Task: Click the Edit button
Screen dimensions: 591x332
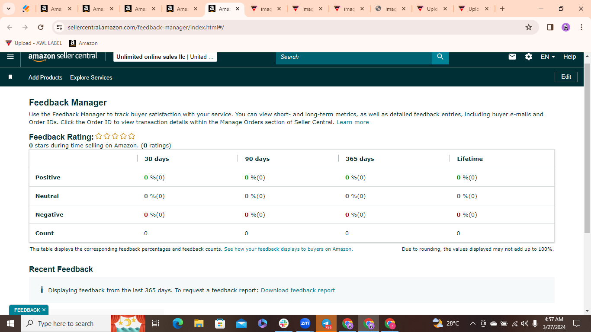Action: [x=566, y=77]
